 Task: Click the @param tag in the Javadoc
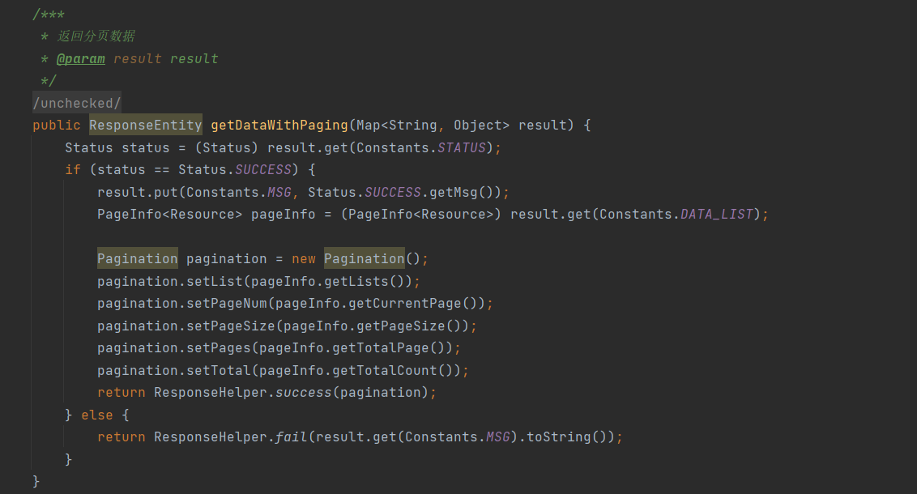coord(80,59)
